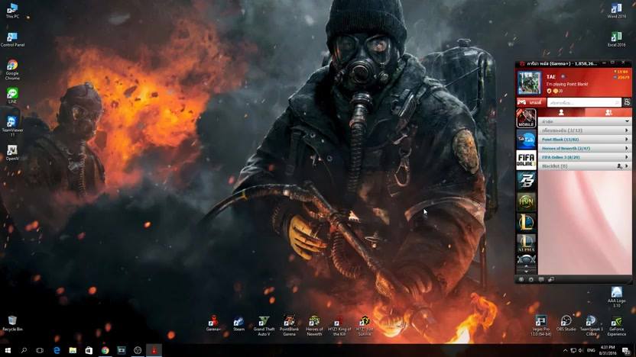The height and width of the screenshot is (357, 636).
Task: Open Task View from the taskbar
Action: click(39, 351)
